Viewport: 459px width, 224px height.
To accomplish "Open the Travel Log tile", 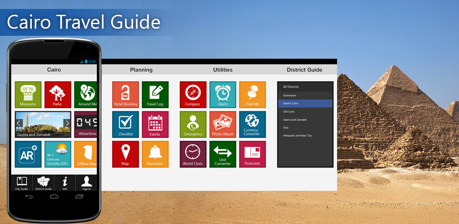I will [x=155, y=95].
